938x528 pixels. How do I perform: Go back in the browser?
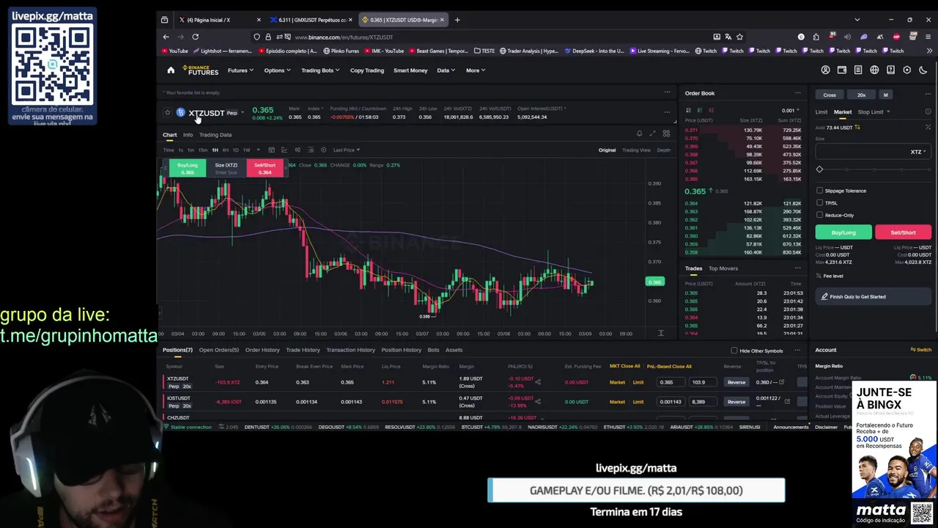click(166, 37)
